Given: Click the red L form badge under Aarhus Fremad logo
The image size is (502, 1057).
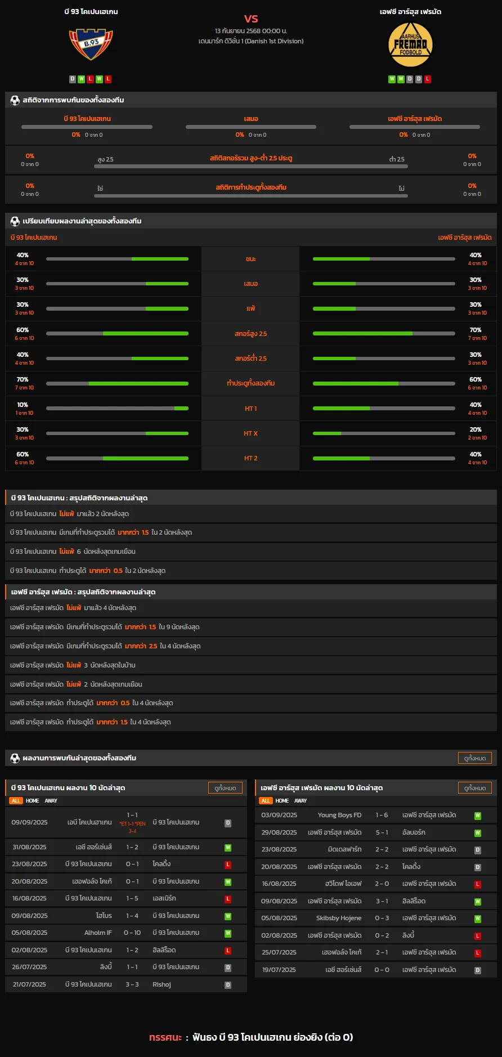Looking at the screenshot, I should tap(428, 79).
